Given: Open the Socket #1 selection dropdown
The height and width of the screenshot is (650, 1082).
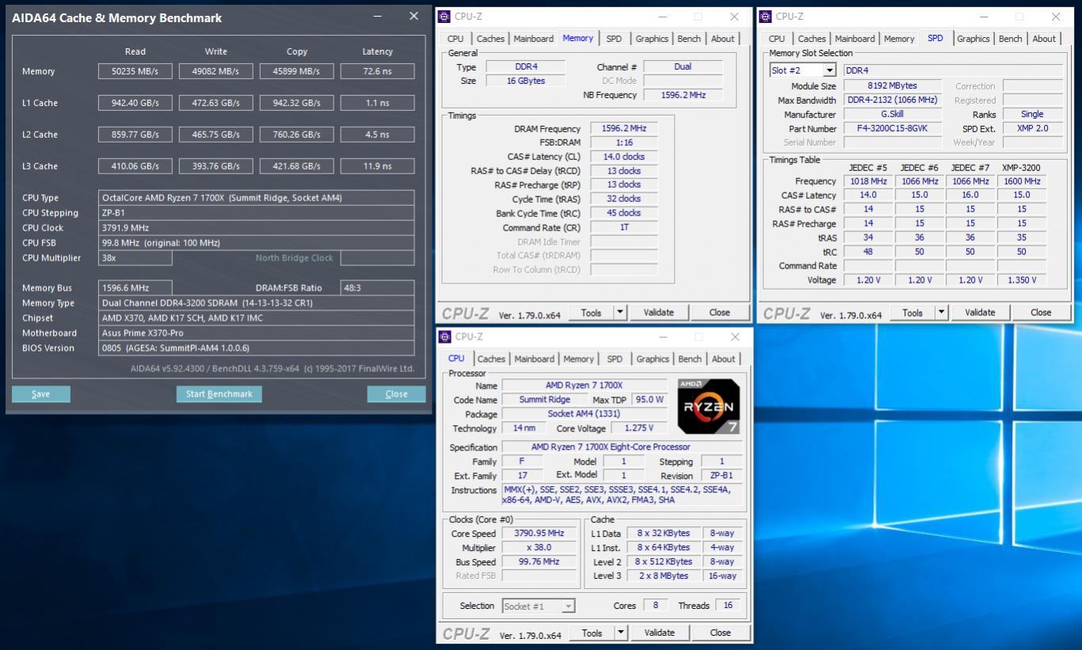Looking at the screenshot, I should tap(568, 606).
